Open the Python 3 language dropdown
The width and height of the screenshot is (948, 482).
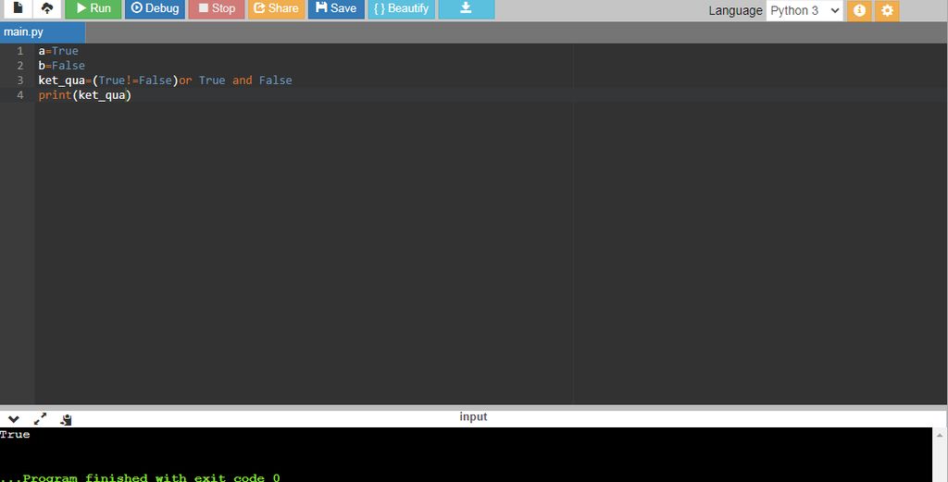805,10
